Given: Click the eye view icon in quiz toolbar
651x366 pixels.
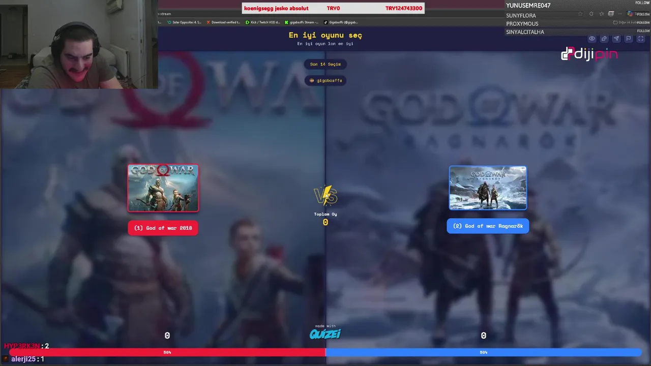Looking at the screenshot, I should (592, 39).
